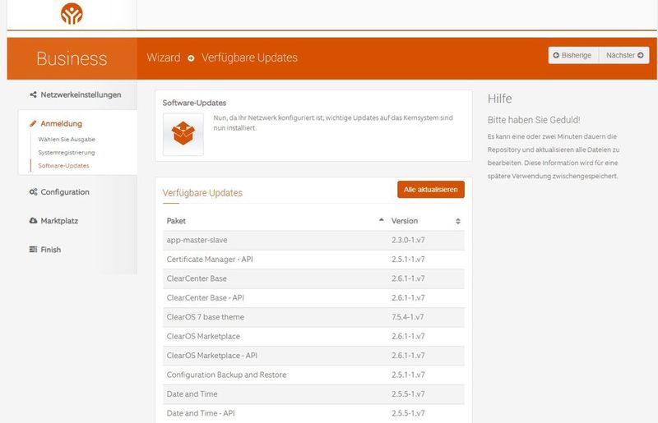
Task: Click the Date and Time package row
Action: pos(313,394)
